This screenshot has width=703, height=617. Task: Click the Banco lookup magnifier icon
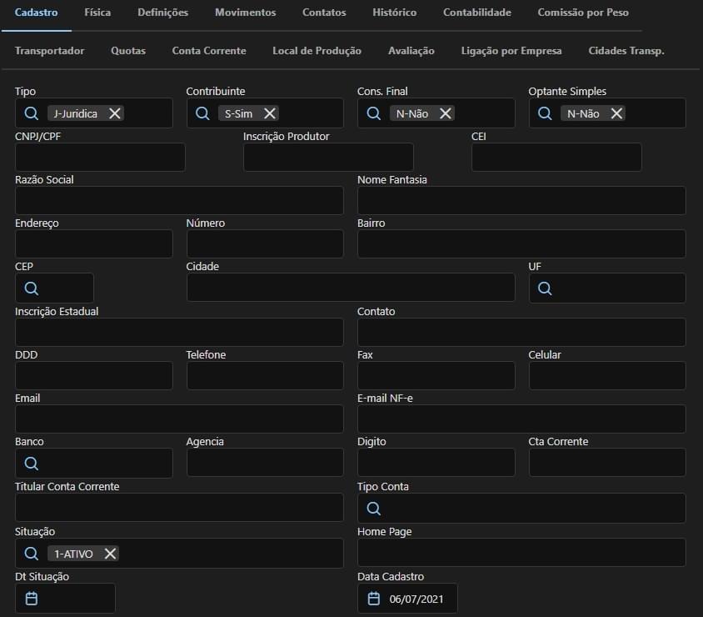(x=31, y=463)
